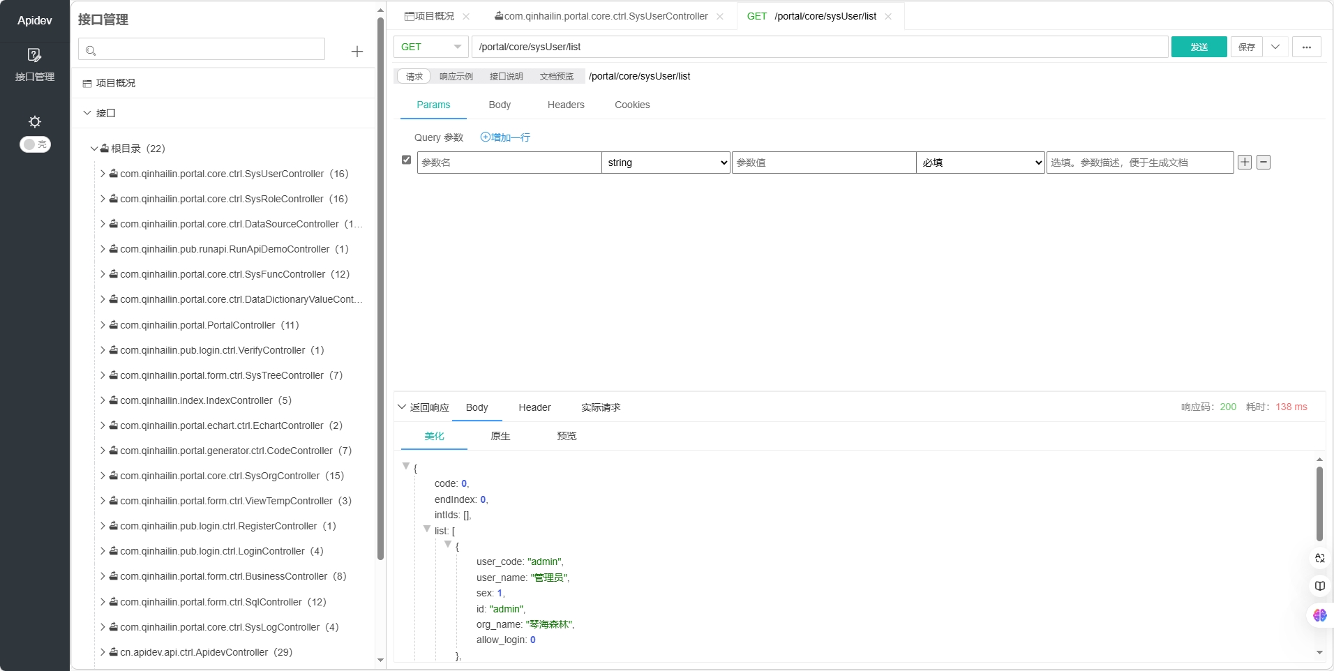Toggle the light/dark theme switch
This screenshot has height=671, width=1334.
(x=35, y=144)
